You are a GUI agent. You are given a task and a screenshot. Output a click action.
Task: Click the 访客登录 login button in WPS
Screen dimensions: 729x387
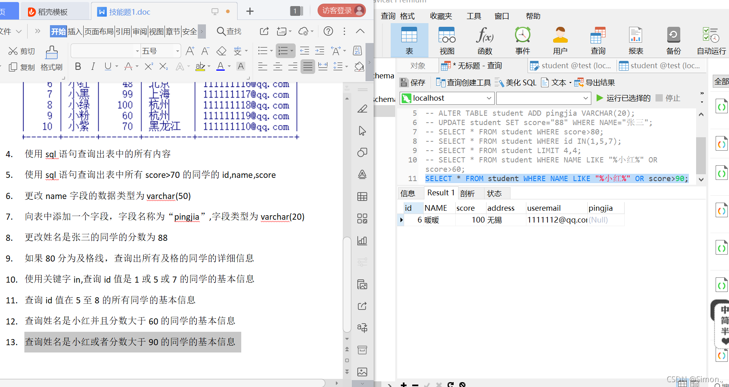point(342,11)
